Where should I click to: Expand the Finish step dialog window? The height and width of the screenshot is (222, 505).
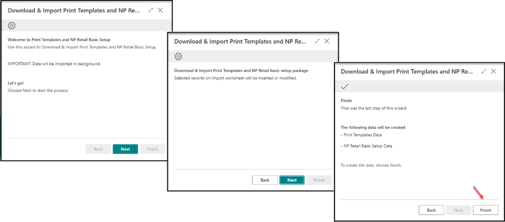484,71
